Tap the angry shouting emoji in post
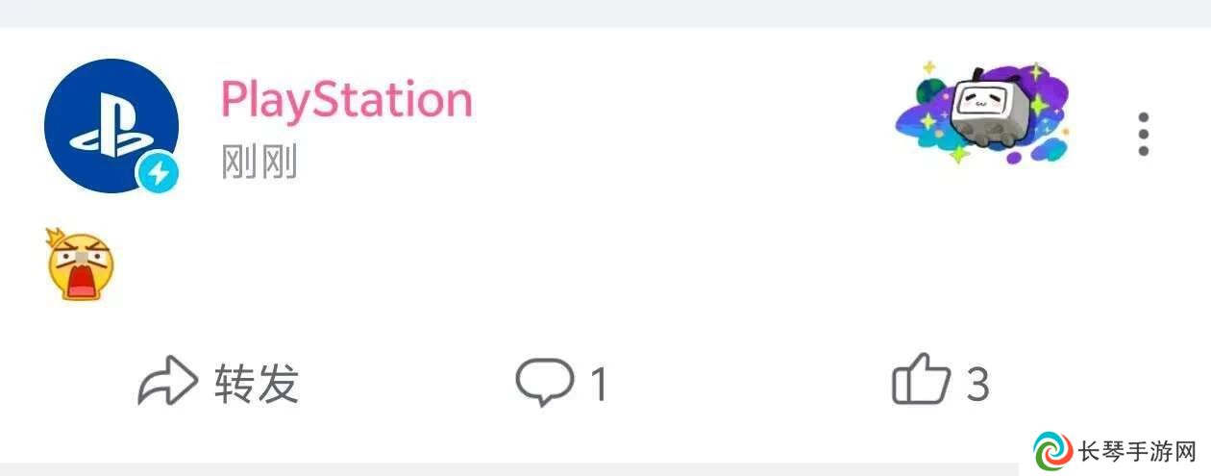1211x476 pixels. [80, 263]
